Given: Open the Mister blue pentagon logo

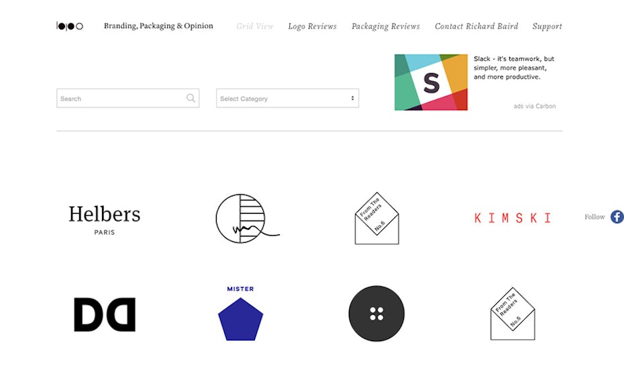Looking at the screenshot, I should click(240, 314).
